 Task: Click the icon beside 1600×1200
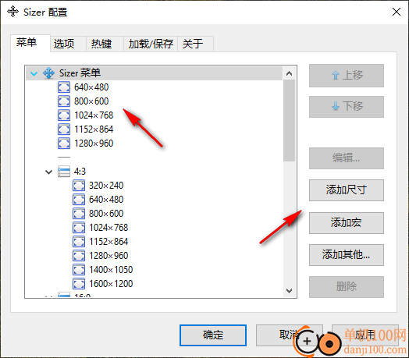tap(79, 284)
